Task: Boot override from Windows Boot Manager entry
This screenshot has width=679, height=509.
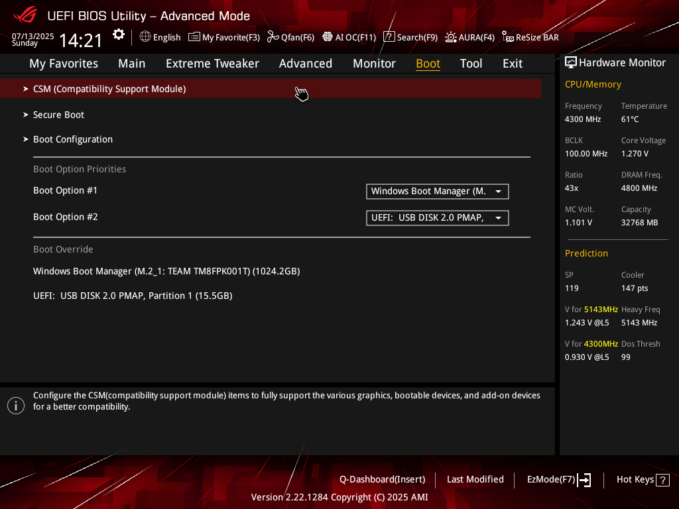Action: click(166, 271)
